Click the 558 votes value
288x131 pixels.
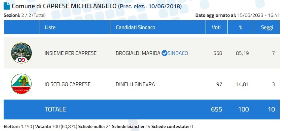tap(218, 53)
